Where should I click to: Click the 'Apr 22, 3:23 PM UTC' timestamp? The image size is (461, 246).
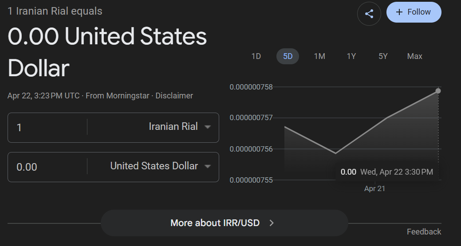coord(43,96)
